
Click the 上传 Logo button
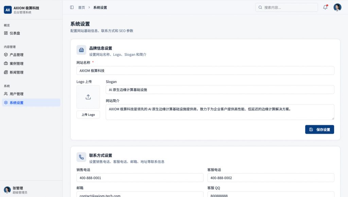(x=88, y=115)
